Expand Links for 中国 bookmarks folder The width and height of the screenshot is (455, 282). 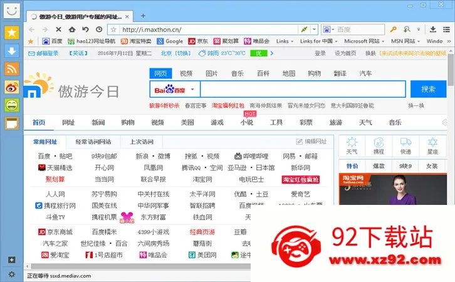pyautogui.click(x=318, y=41)
